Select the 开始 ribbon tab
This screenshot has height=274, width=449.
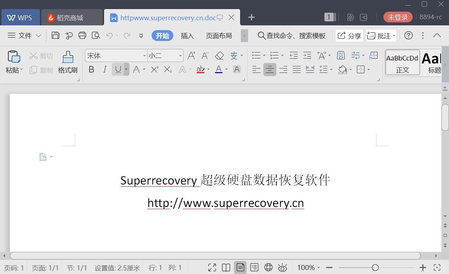(x=162, y=36)
